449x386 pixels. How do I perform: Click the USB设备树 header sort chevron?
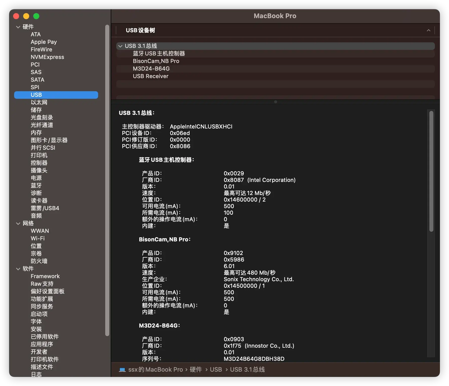[x=428, y=30]
